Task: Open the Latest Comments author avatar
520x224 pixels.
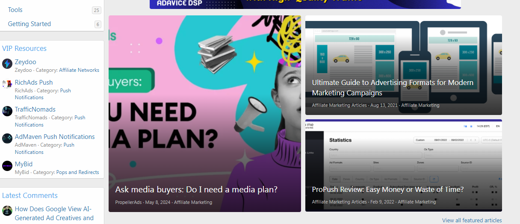Action: 7,211
